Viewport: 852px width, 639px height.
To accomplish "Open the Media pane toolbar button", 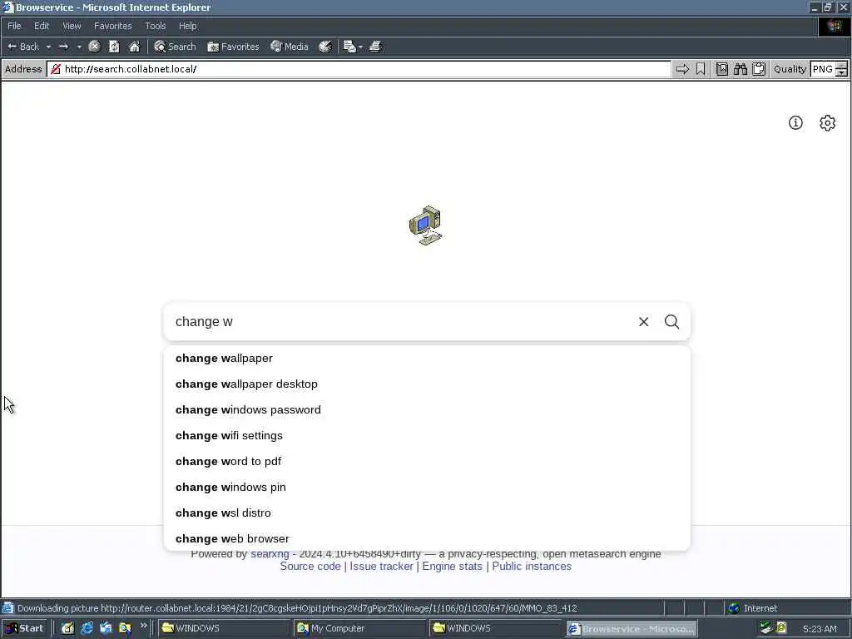I will 290,47.
